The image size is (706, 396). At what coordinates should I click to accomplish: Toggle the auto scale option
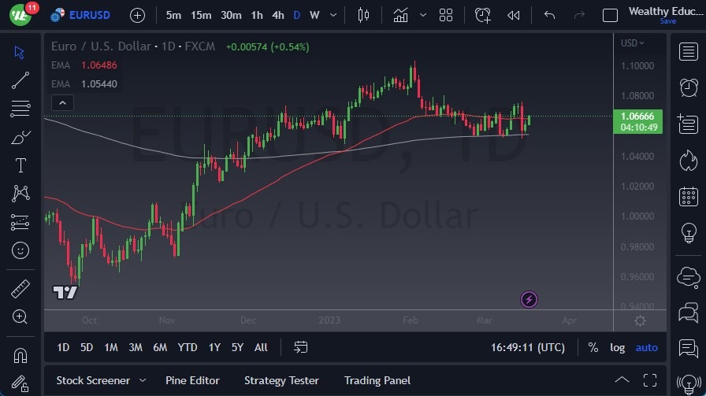647,347
